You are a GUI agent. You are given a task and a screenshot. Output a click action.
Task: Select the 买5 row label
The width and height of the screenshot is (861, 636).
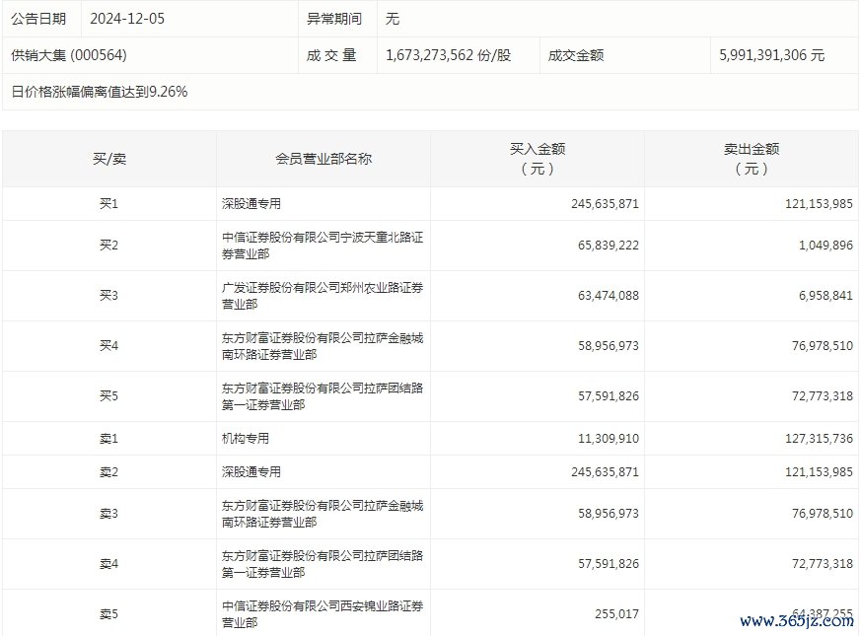(x=108, y=396)
